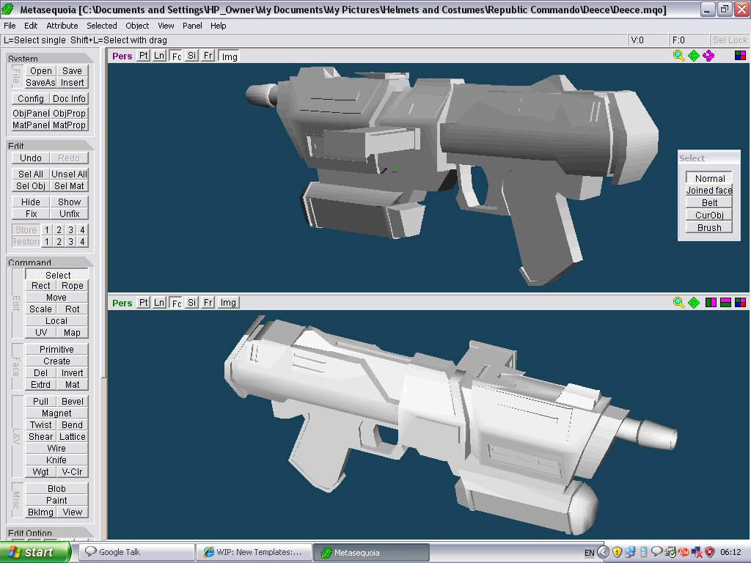Image resolution: width=751 pixels, height=563 pixels.
Task: Click the Doc Info button
Action: [69, 99]
